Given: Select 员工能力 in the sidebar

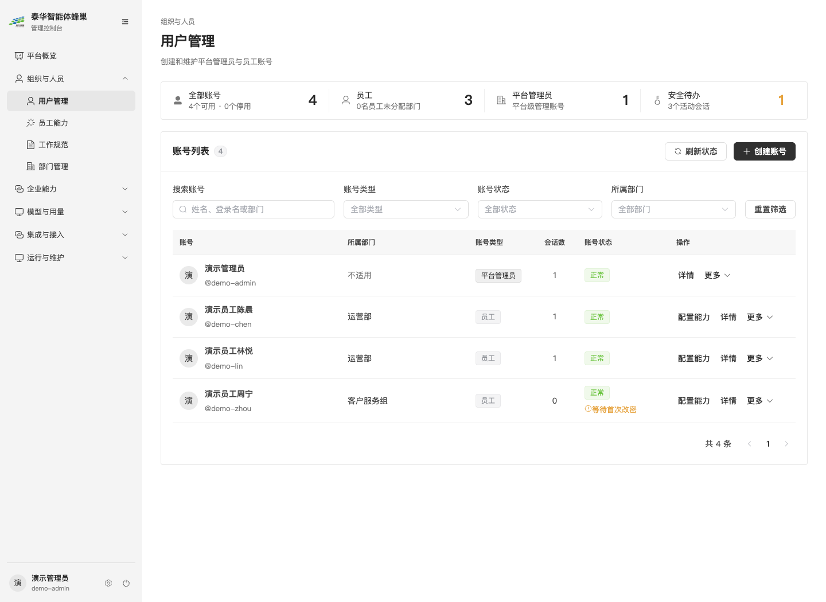Looking at the screenshot, I should (71, 123).
